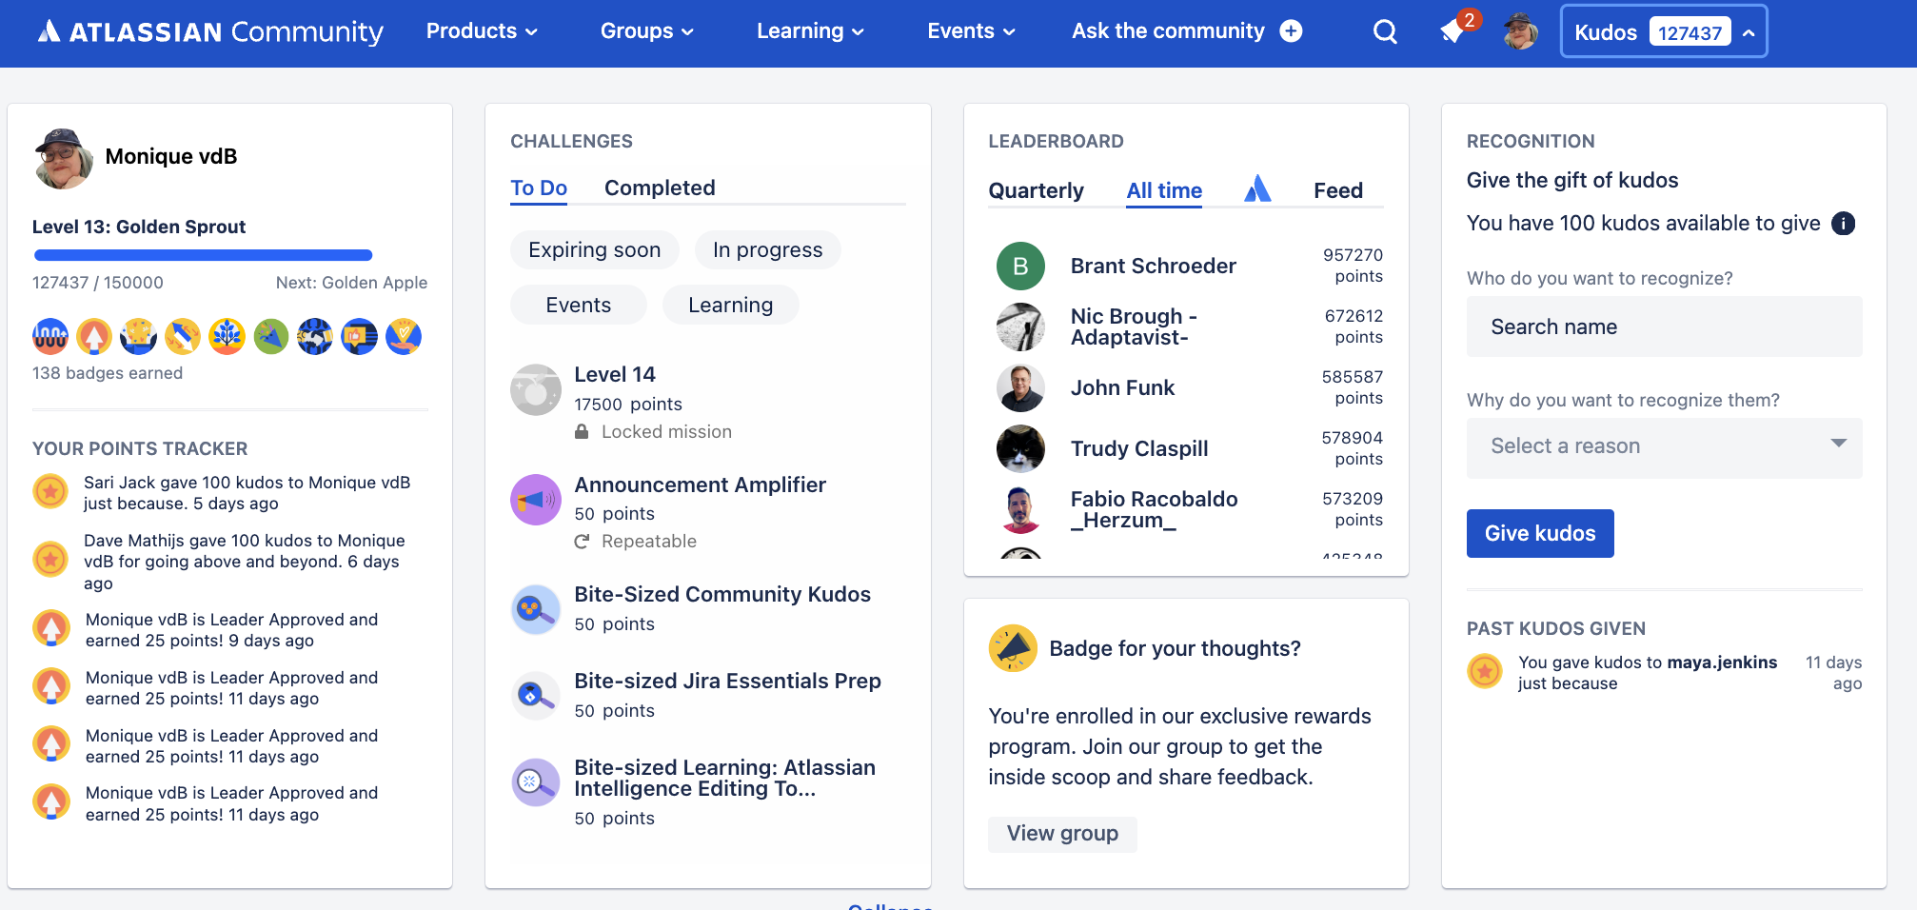The image size is (1917, 910).
Task: Click the plus icon beside Ask the community
Action: coord(1290,30)
